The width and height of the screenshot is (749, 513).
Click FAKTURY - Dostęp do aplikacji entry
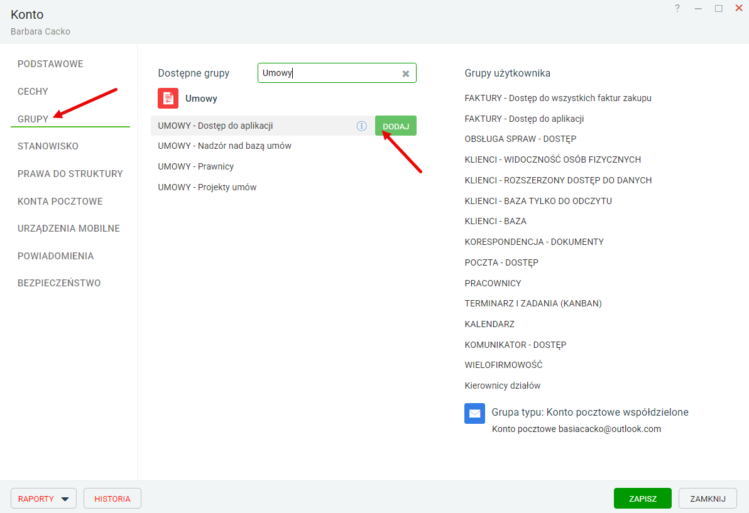pyautogui.click(x=524, y=119)
